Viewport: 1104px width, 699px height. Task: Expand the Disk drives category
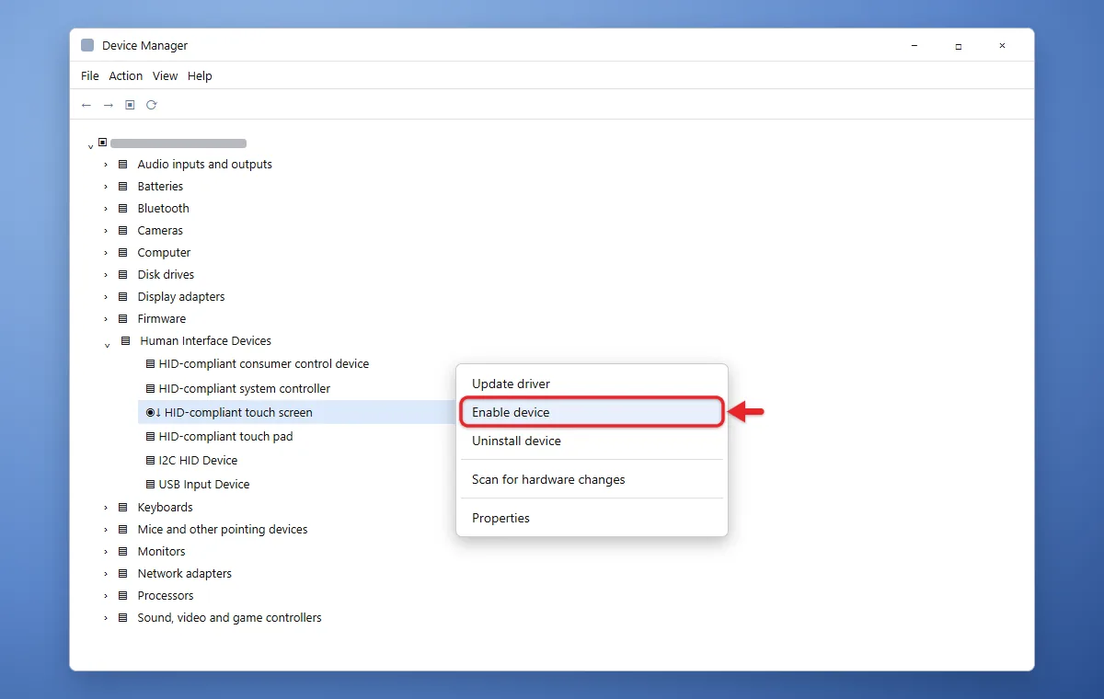coord(106,275)
